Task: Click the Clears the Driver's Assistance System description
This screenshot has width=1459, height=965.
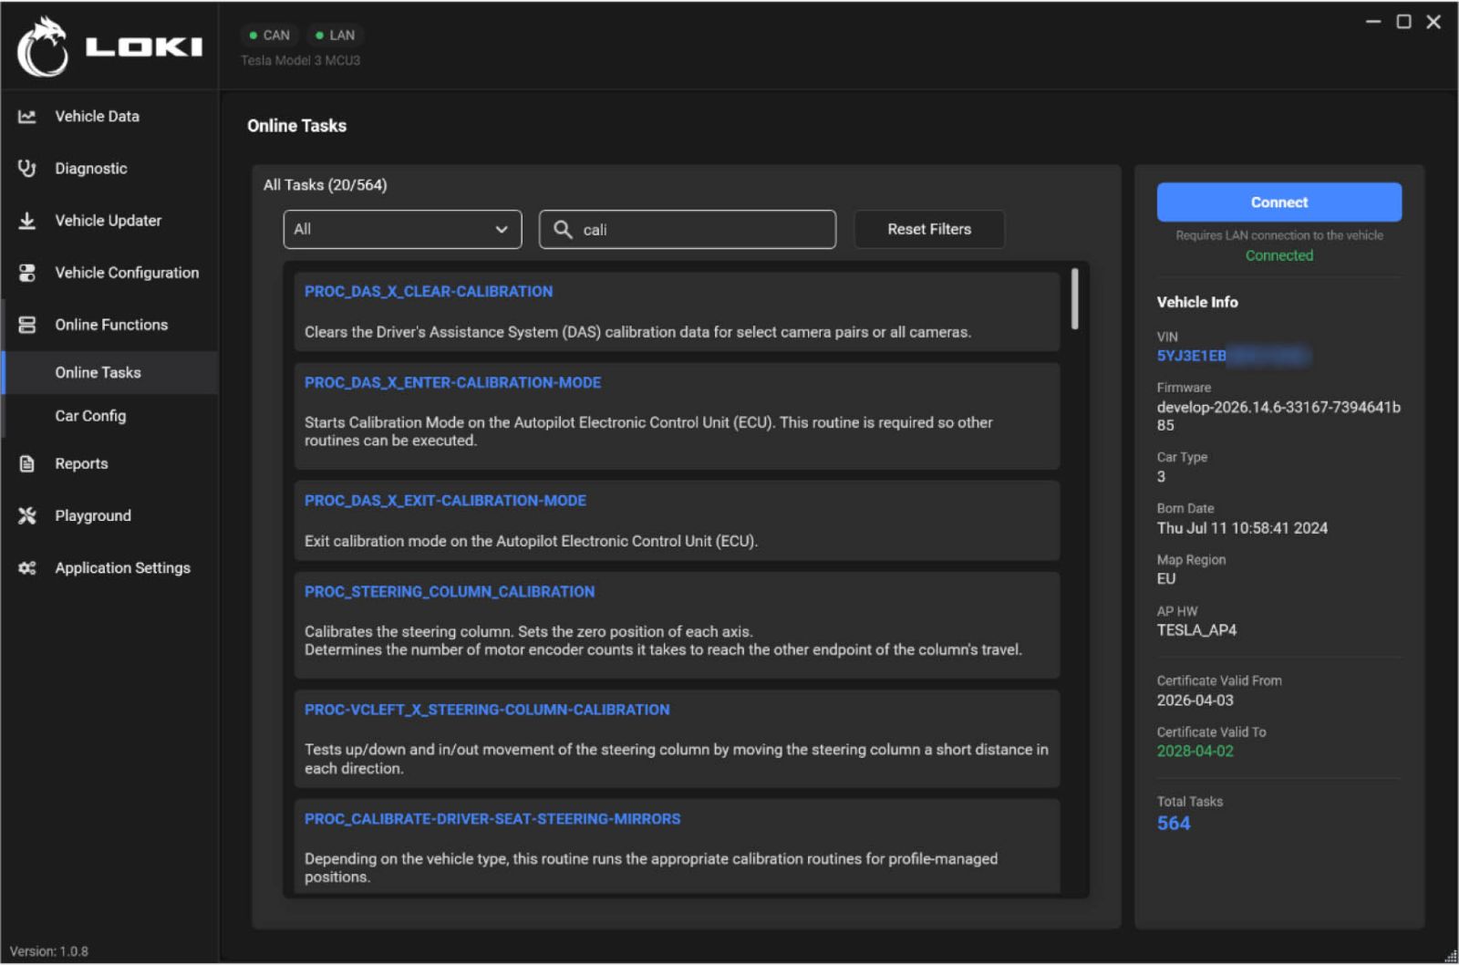Action: (x=637, y=332)
